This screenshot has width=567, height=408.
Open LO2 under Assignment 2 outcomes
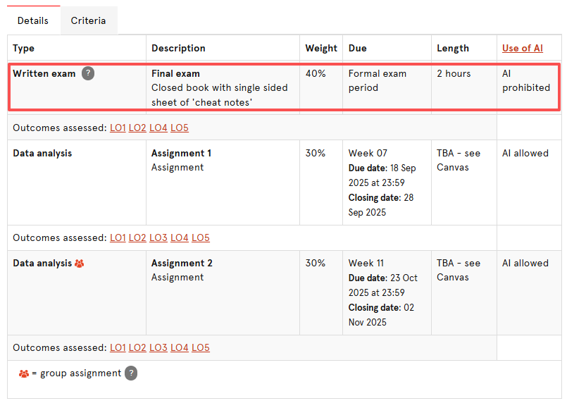[137, 347]
